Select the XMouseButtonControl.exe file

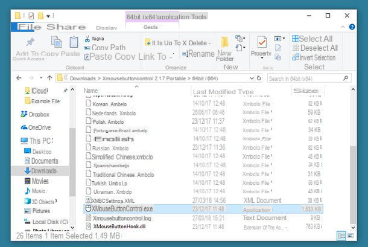[x=203, y=209]
